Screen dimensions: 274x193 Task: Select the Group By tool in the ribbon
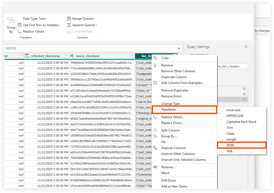(x=11, y=25)
